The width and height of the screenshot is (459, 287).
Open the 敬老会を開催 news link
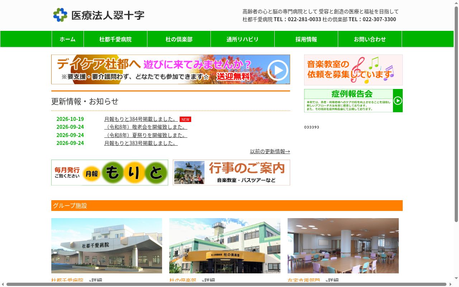(146, 127)
